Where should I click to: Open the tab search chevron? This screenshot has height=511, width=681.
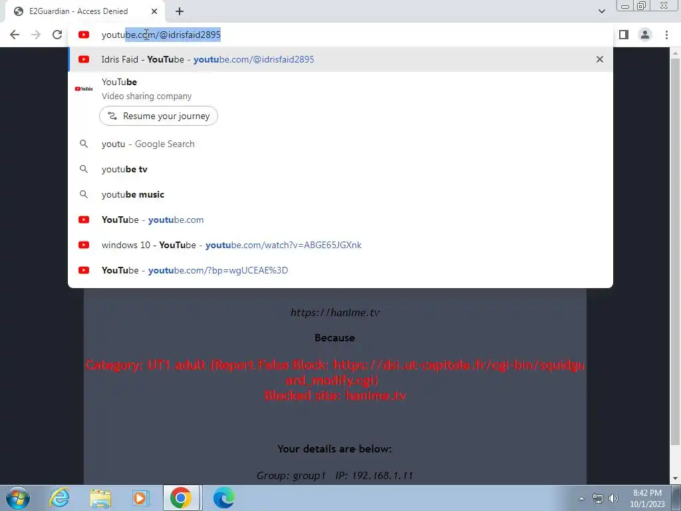pos(601,11)
